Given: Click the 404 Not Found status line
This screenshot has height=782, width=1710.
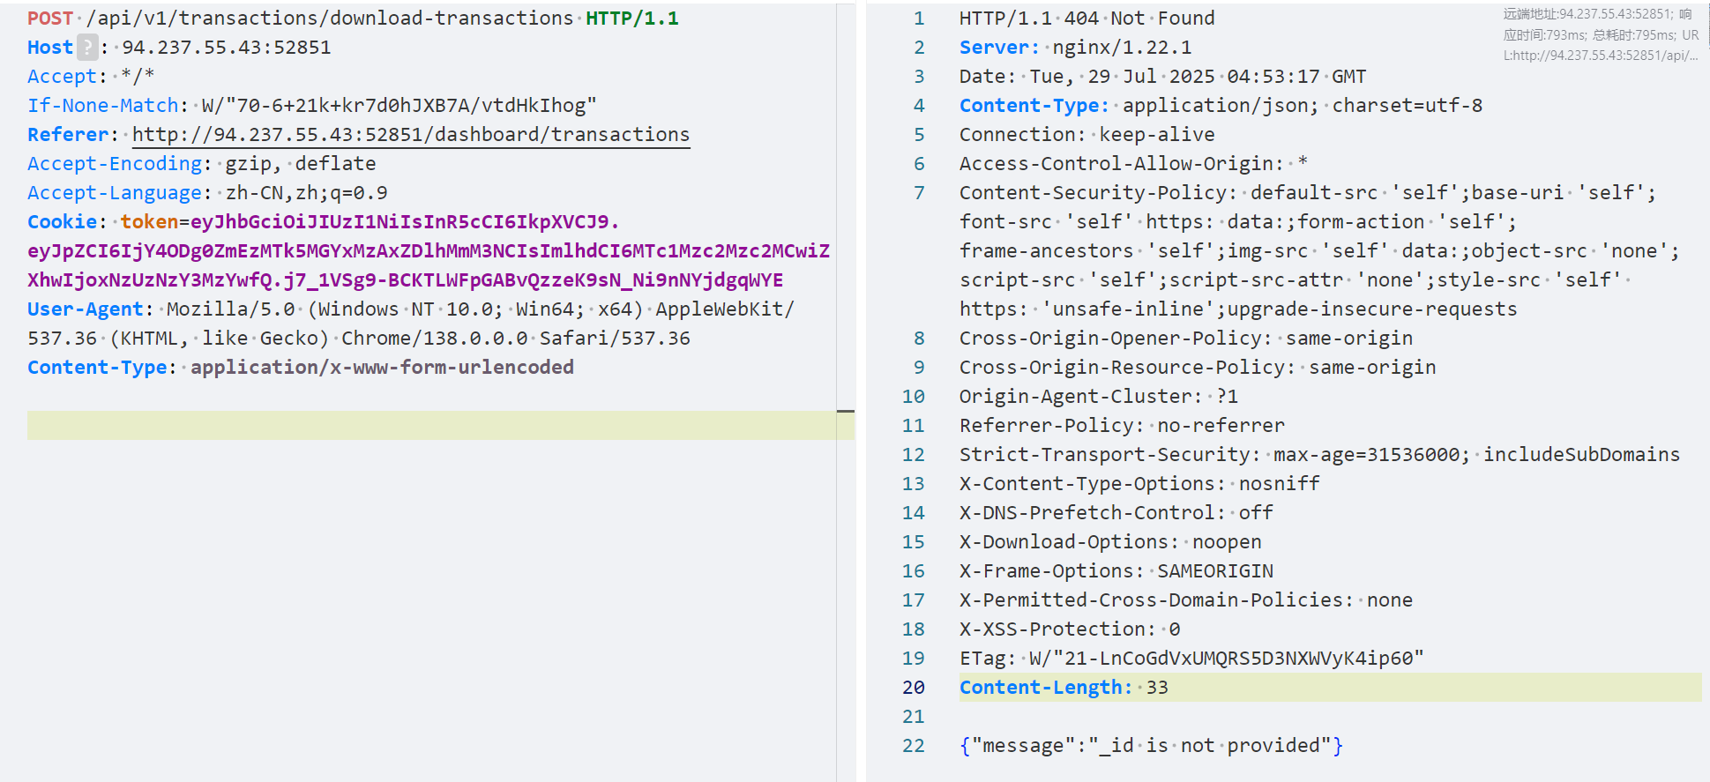Looking at the screenshot, I should [x=1086, y=18].
